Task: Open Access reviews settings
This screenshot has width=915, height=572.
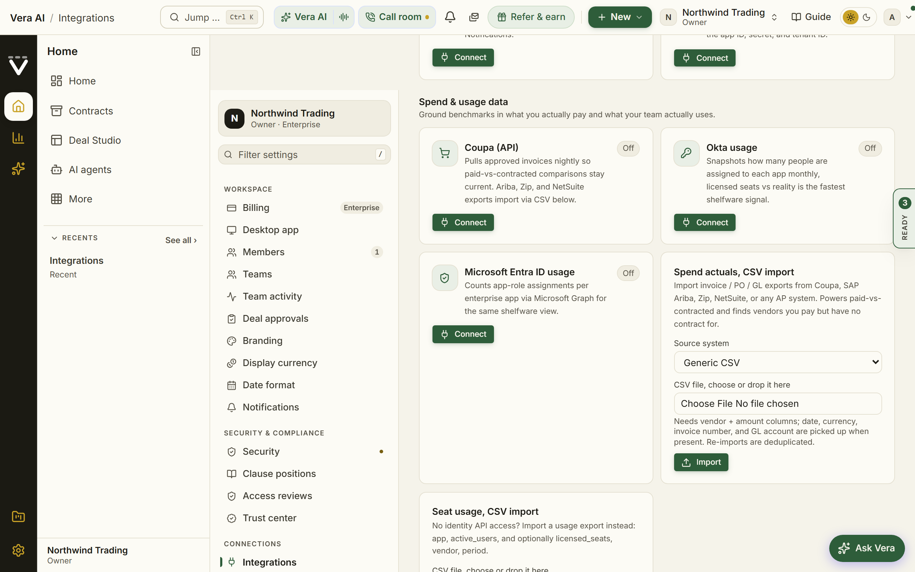Action: pos(305,496)
